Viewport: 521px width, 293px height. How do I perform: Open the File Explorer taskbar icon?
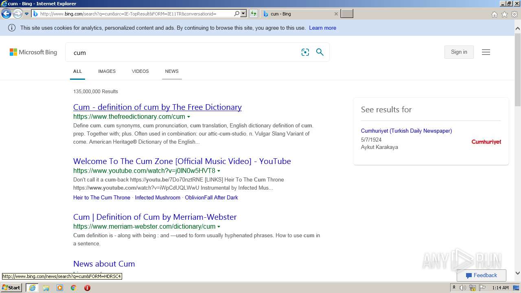46,288
